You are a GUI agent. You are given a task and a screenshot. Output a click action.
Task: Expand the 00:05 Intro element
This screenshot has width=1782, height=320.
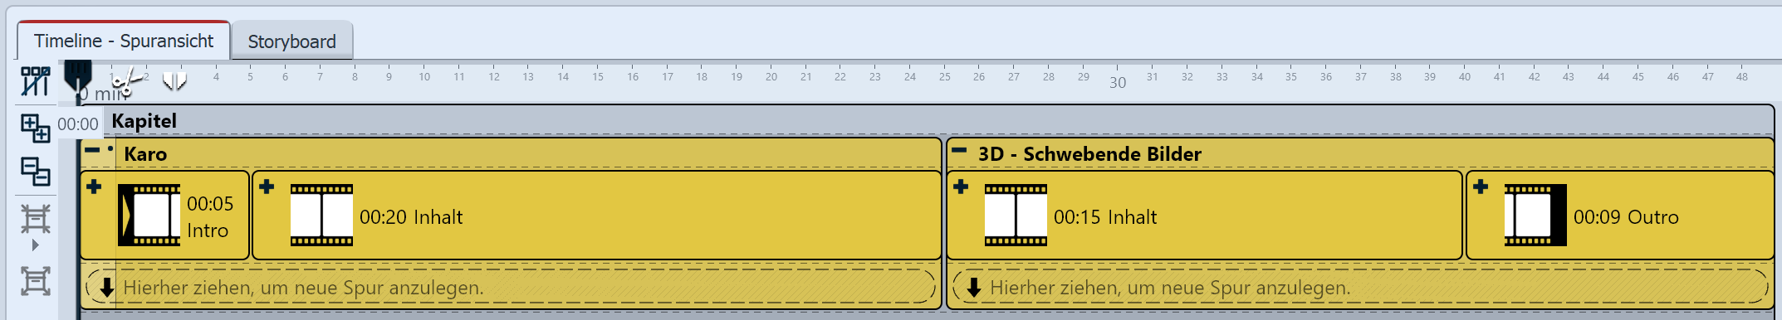click(x=95, y=187)
